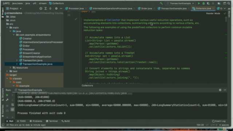Collapse the classes folder
Viewport: 233px width, 131px height.
(x=7, y=79)
